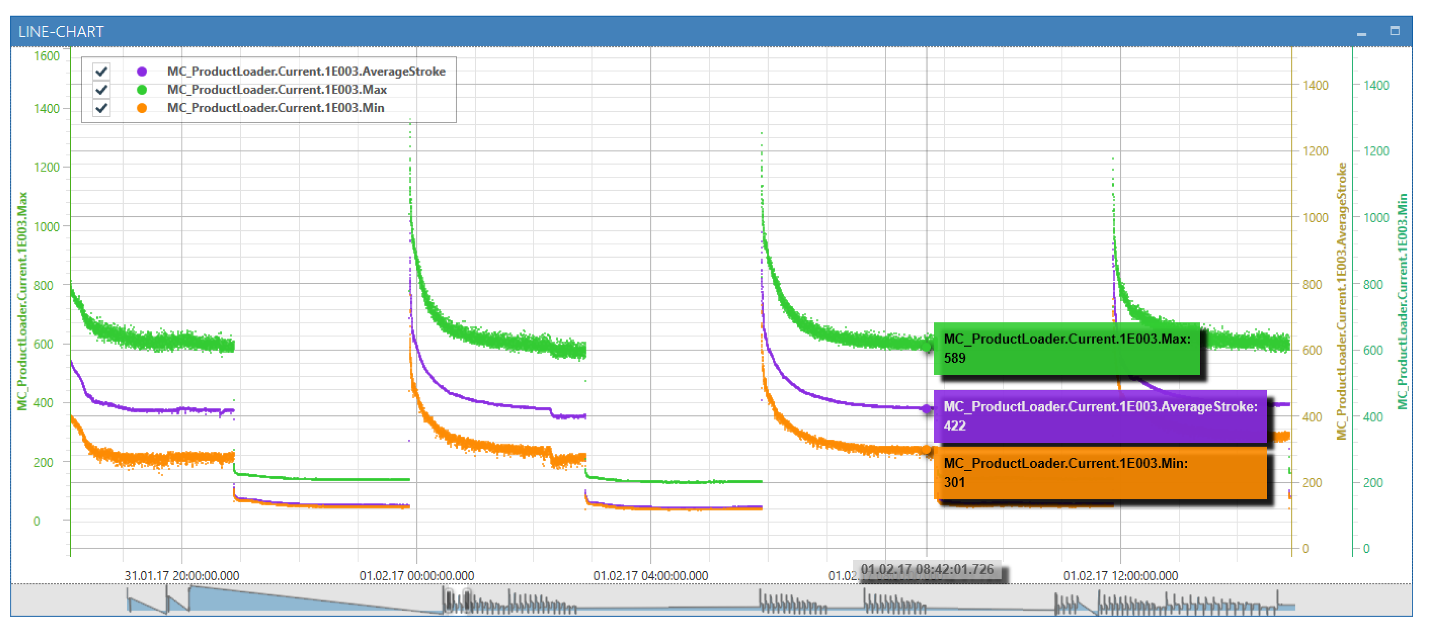Click green Max data point at cursor line
Screen dimensions: 1430x627
pyautogui.click(x=927, y=348)
